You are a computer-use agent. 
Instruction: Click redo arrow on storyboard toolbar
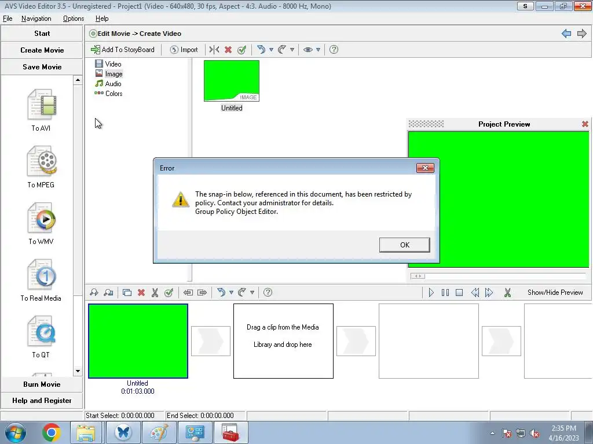pyautogui.click(x=241, y=292)
